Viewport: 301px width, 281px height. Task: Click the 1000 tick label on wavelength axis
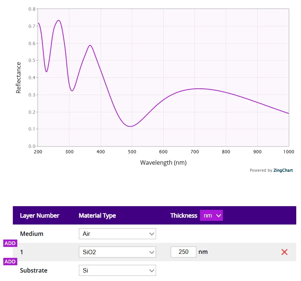[288, 152]
